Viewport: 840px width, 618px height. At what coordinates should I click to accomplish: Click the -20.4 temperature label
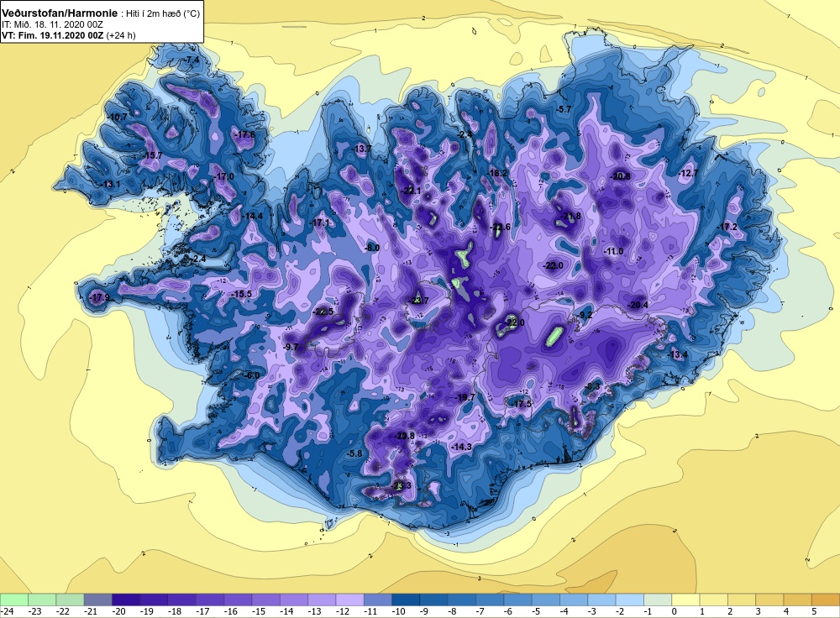(638, 305)
